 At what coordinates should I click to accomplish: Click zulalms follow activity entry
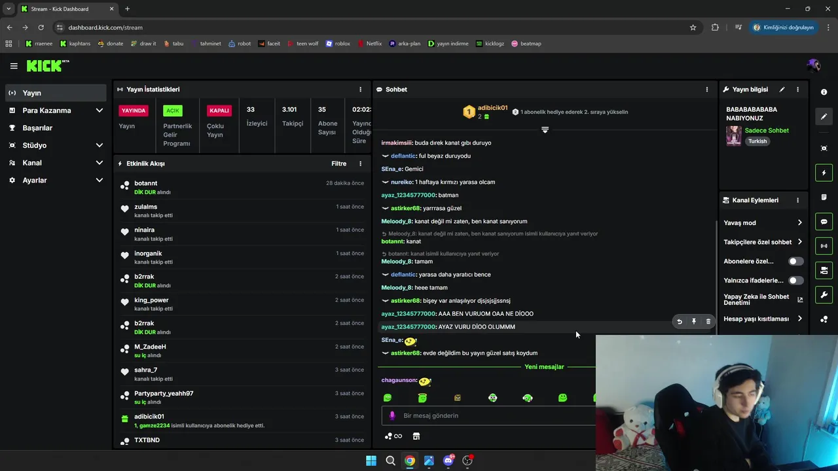242,211
